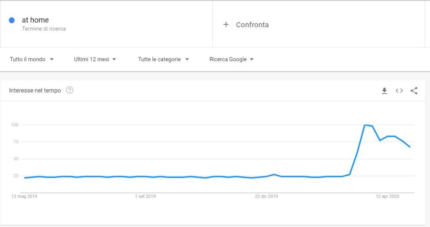Share the Interesse nel tempo chart
The image size is (430, 227).
414,91
